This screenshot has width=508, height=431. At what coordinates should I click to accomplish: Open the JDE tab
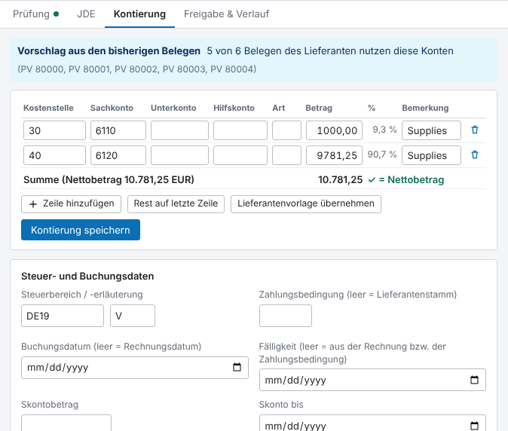pyautogui.click(x=86, y=14)
